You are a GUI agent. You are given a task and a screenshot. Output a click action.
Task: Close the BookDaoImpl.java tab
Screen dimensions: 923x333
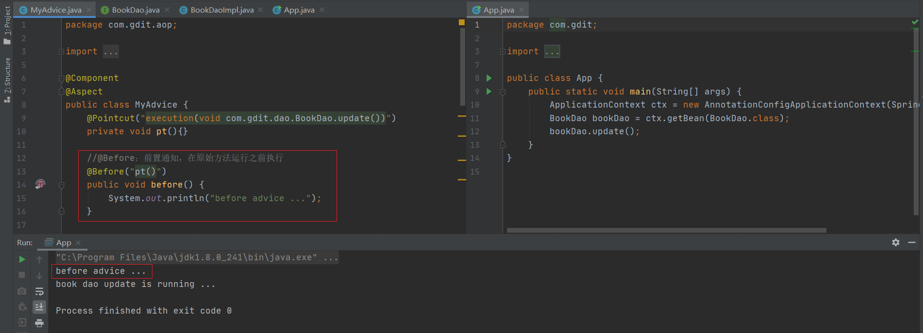(261, 10)
